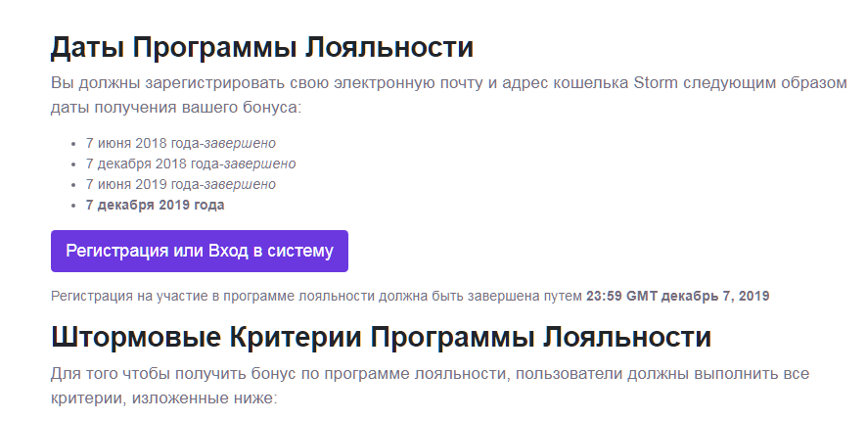Select the list item 7 июня 2019 года
867x421 pixels.
(x=143, y=184)
